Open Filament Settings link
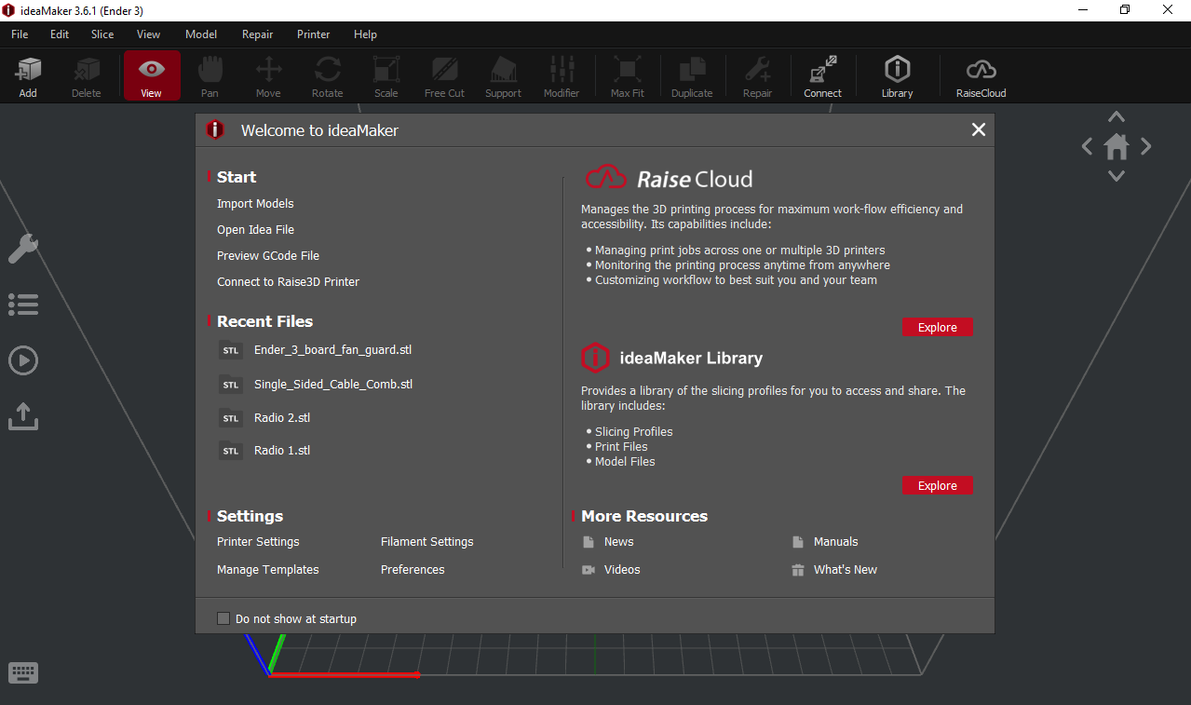 click(426, 541)
